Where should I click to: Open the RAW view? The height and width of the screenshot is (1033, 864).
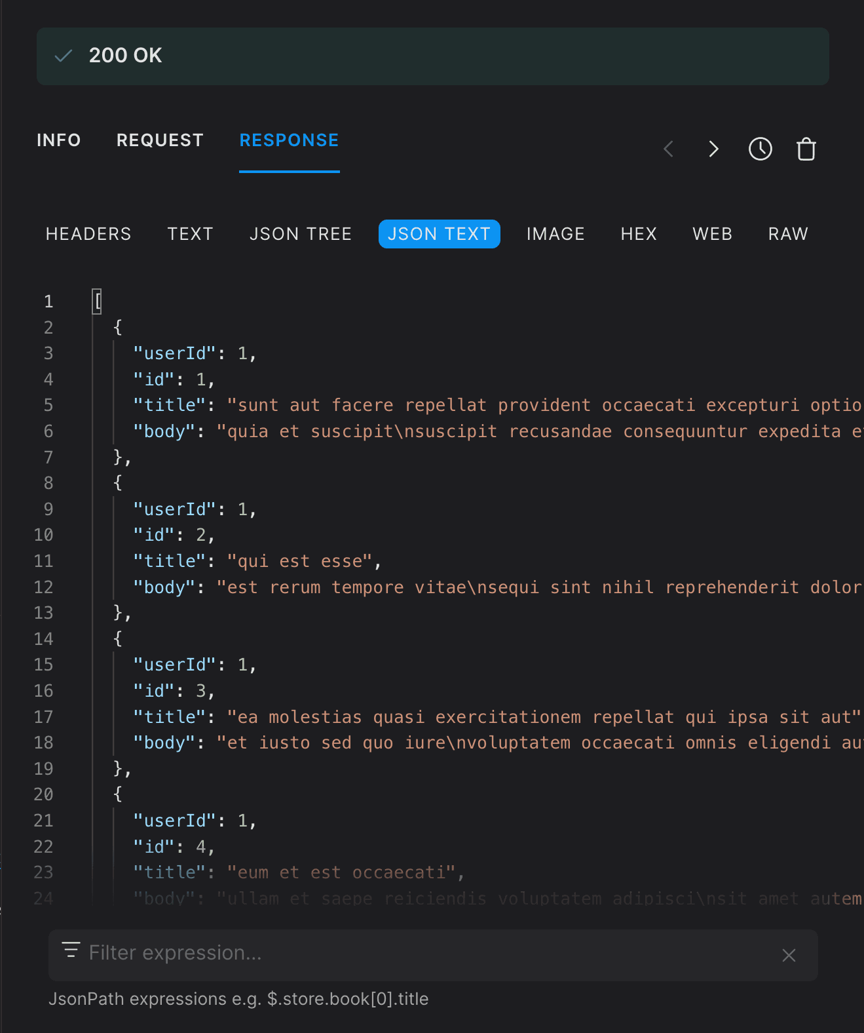(788, 234)
